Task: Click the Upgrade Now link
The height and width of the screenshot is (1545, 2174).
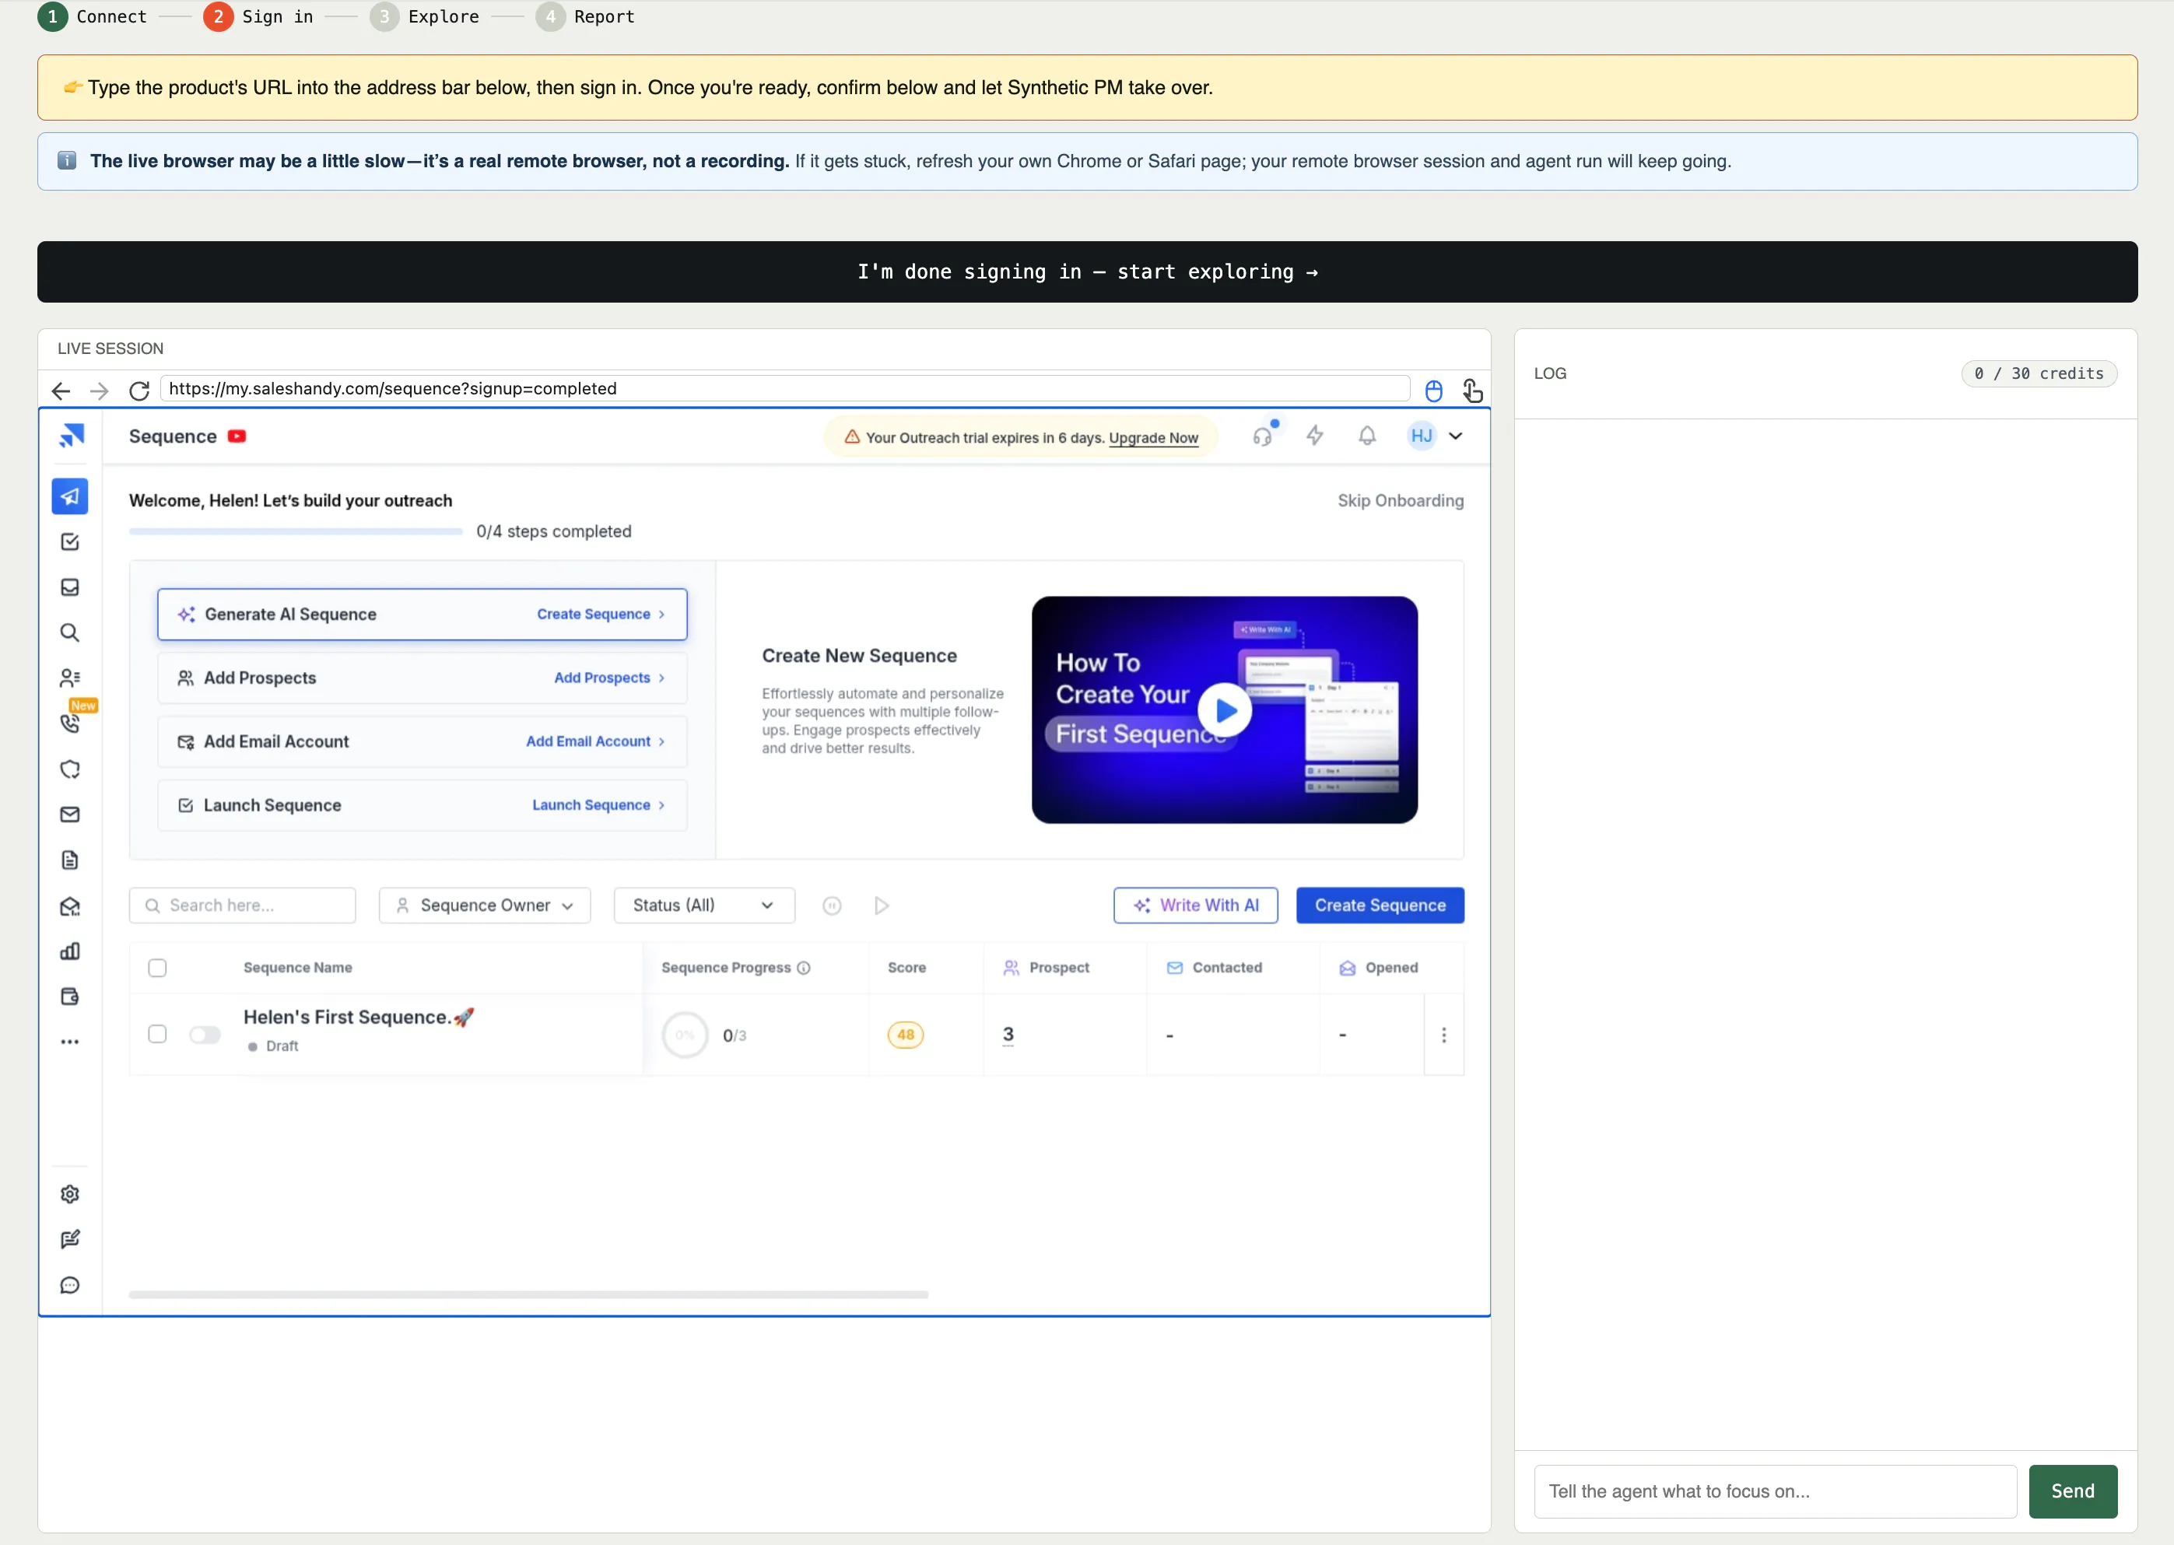Action: click(x=1153, y=438)
